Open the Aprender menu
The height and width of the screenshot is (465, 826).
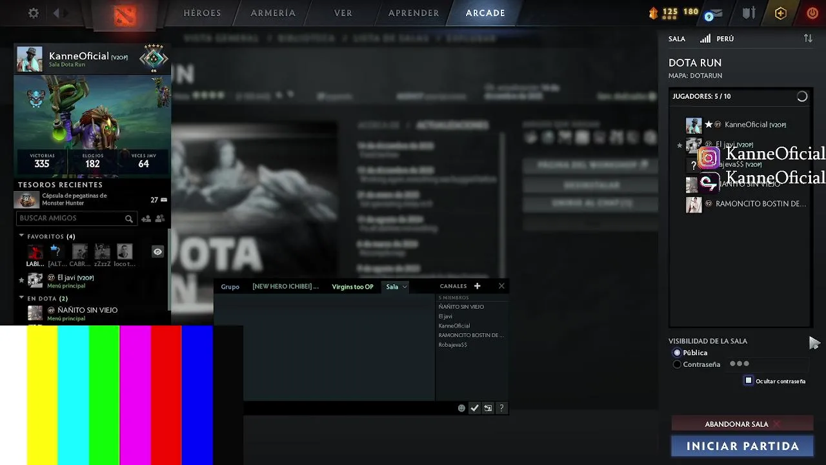(414, 13)
